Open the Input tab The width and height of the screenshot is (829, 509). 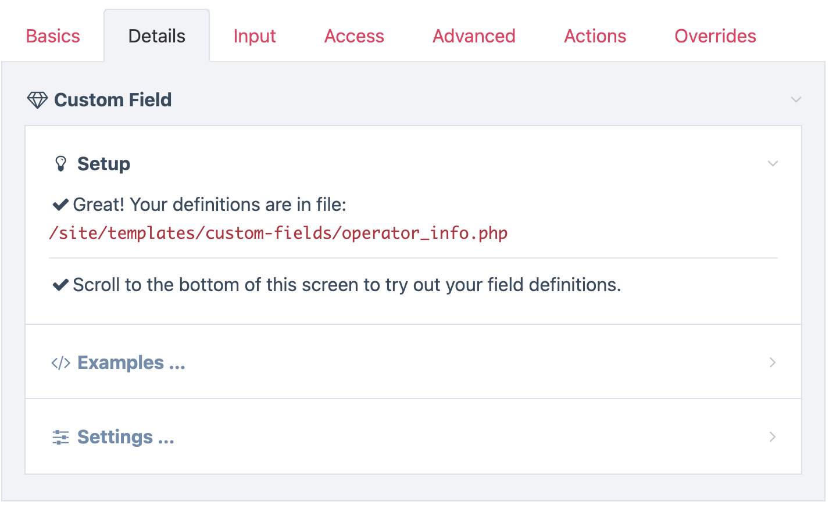pos(255,36)
